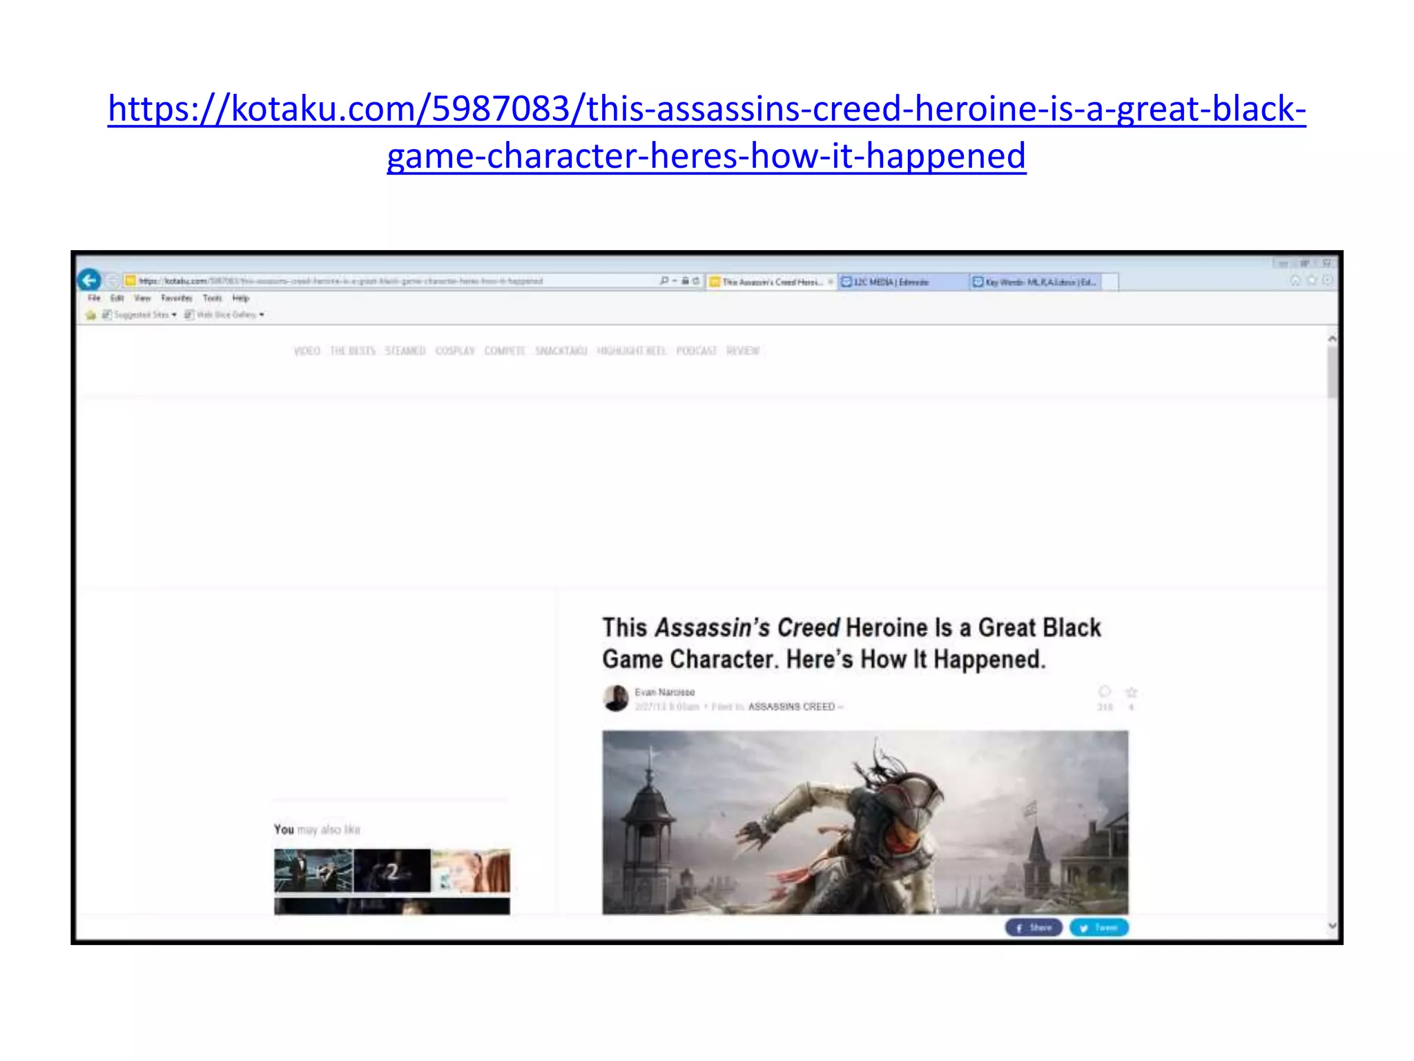Switch to the Key Words ML.R.A.I.docx tab
Screen dimensions: 1414x1061
point(1034,282)
